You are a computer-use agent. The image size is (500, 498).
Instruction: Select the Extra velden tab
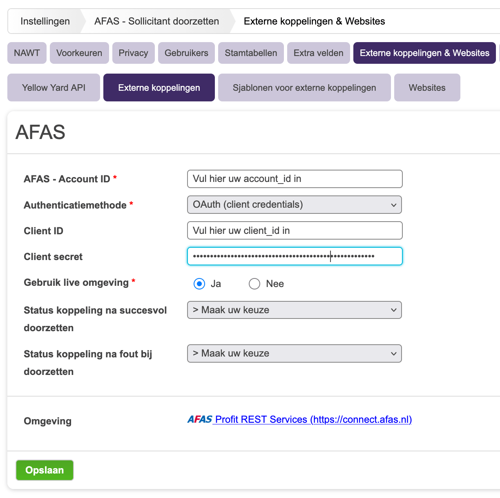point(319,53)
